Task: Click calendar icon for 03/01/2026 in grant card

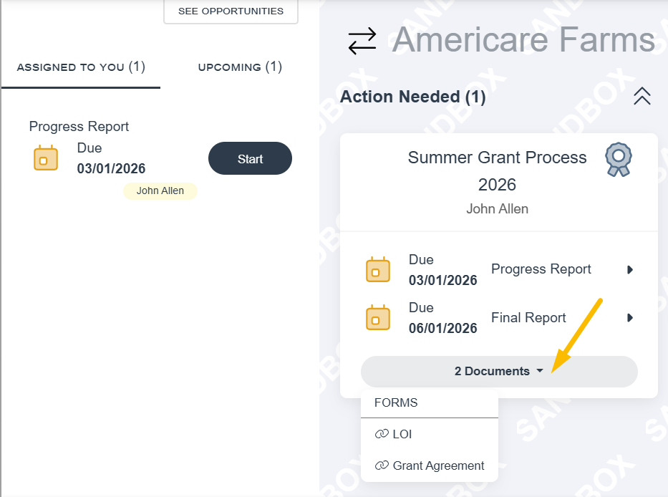Action: (378, 269)
